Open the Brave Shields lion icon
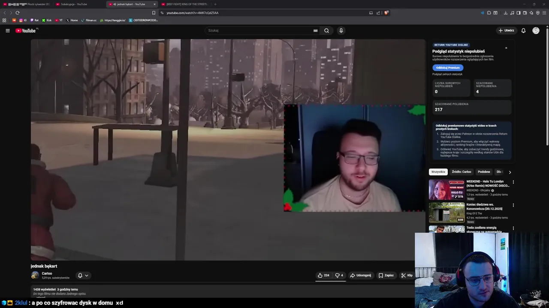The image size is (549, 308). (386, 13)
